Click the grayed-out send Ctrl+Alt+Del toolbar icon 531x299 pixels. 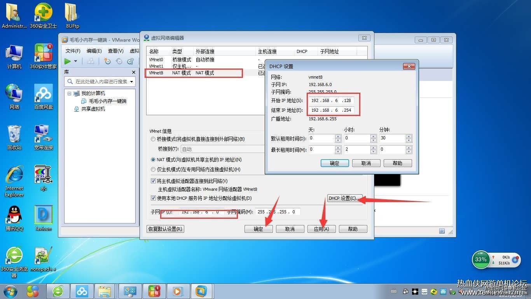tap(90, 61)
